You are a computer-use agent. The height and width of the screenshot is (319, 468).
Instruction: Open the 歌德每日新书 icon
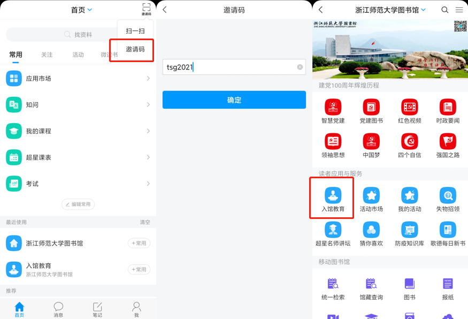pyautogui.click(x=448, y=230)
